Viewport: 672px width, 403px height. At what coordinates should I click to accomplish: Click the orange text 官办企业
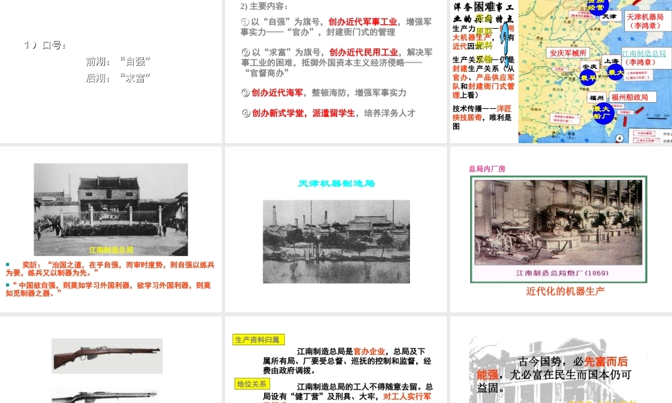[369, 351]
